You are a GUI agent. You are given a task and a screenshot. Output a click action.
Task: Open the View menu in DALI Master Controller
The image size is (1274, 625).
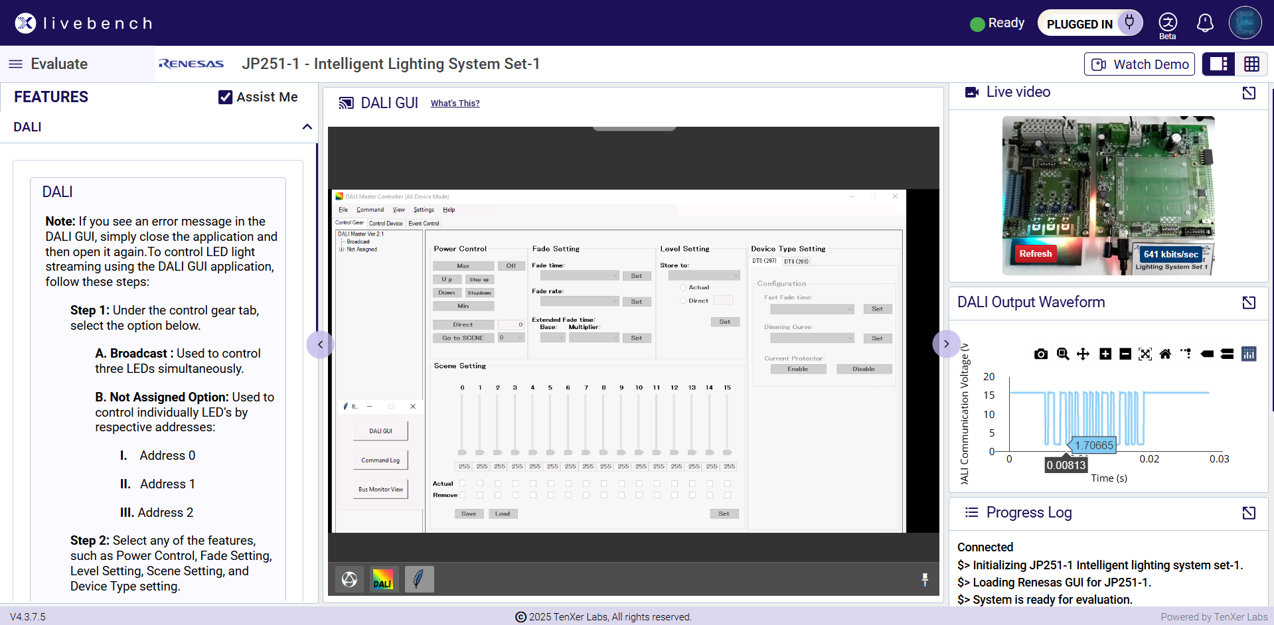coord(398,210)
